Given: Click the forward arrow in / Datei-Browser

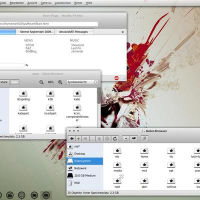Looking at the screenshot, I should click(85, 138).
